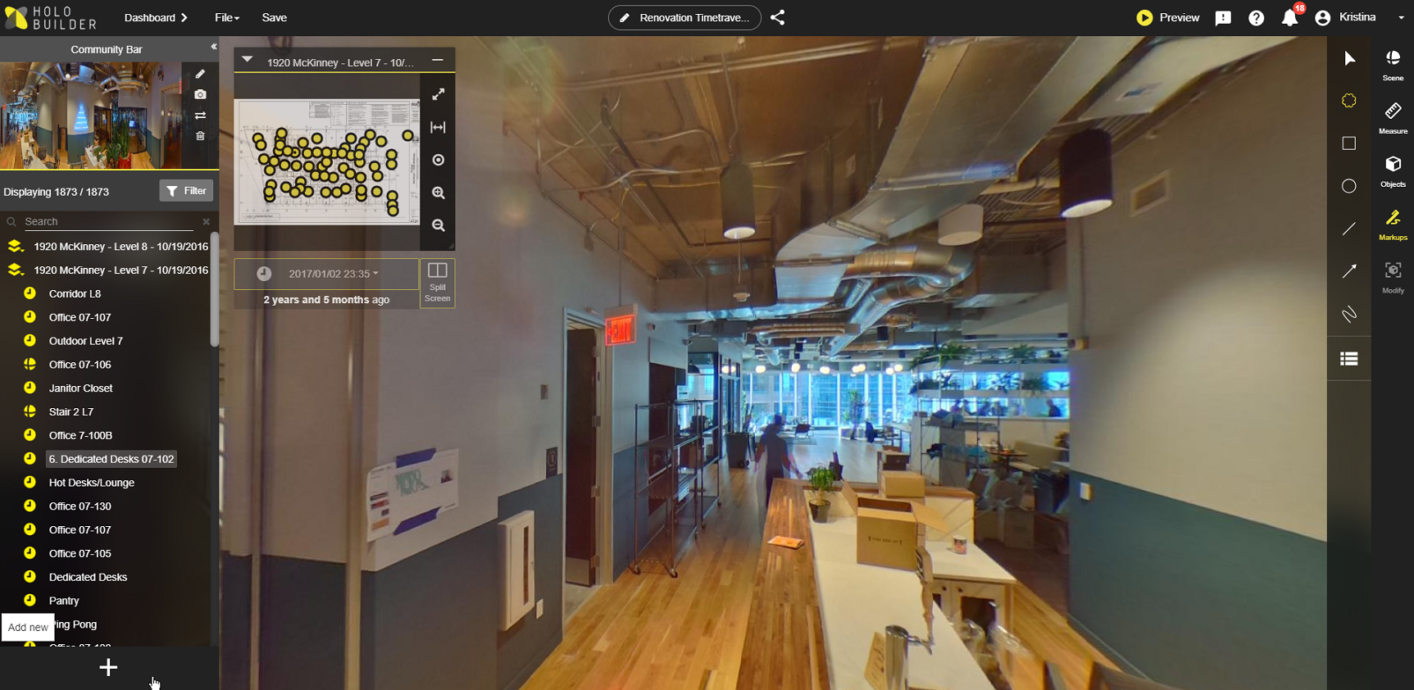Image resolution: width=1414 pixels, height=690 pixels.
Task: Zoom out on the floor plan
Action: (439, 225)
